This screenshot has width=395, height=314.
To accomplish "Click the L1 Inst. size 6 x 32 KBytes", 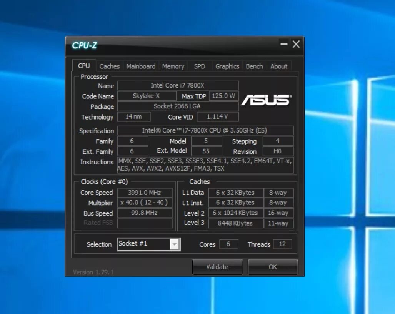I will 236,203.
